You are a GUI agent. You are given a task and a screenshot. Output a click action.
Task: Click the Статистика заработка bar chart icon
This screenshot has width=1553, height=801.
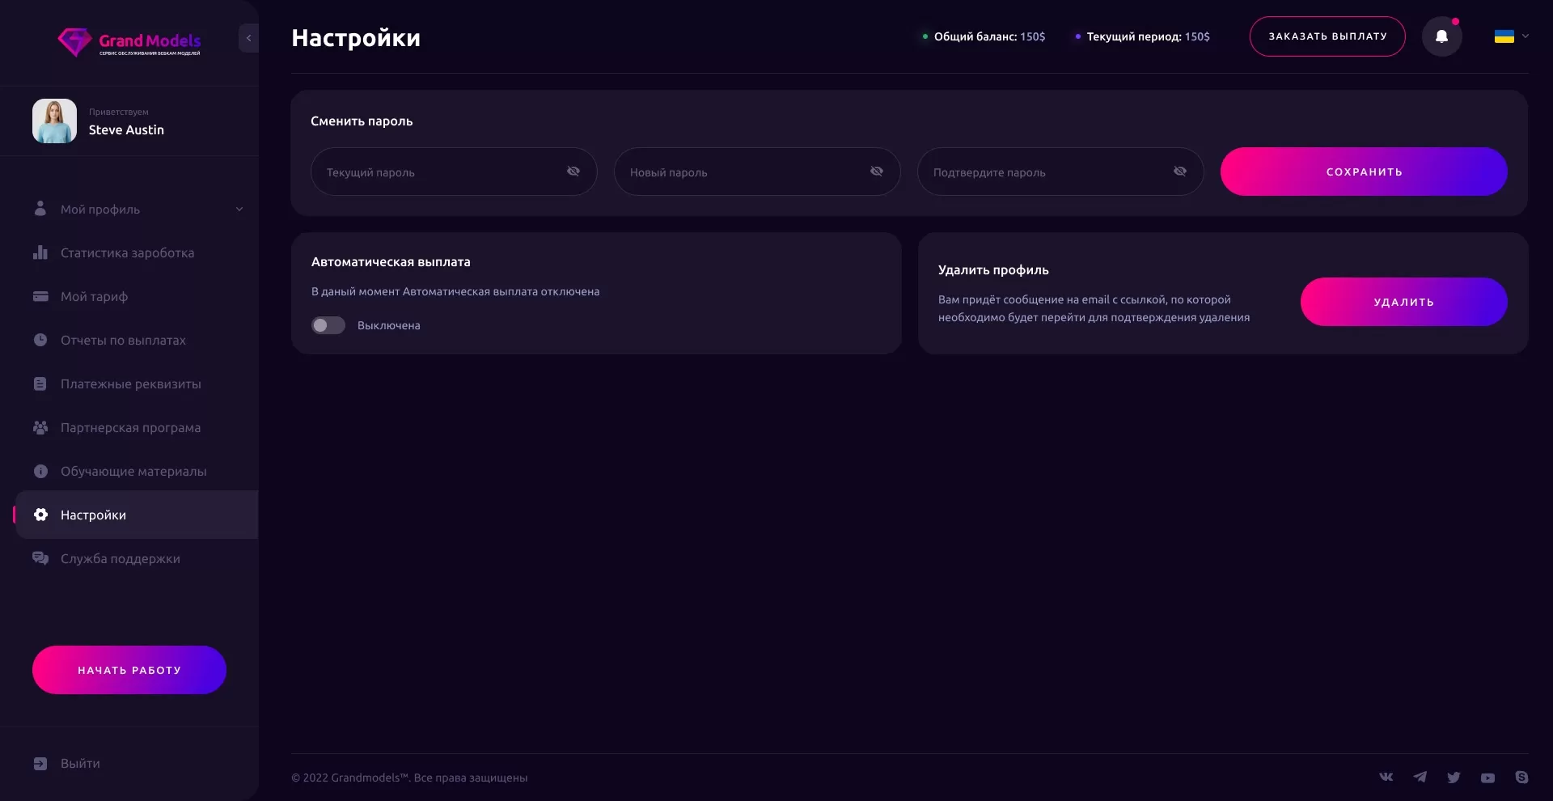click(x=40, y=252)
